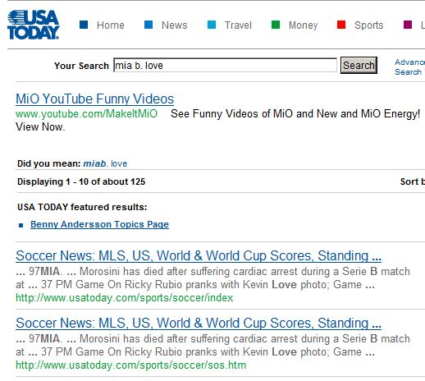Viewport: 425px width, 381px height.
Task: Focus the Your Search text field
Action: click(x=225, y=65)
